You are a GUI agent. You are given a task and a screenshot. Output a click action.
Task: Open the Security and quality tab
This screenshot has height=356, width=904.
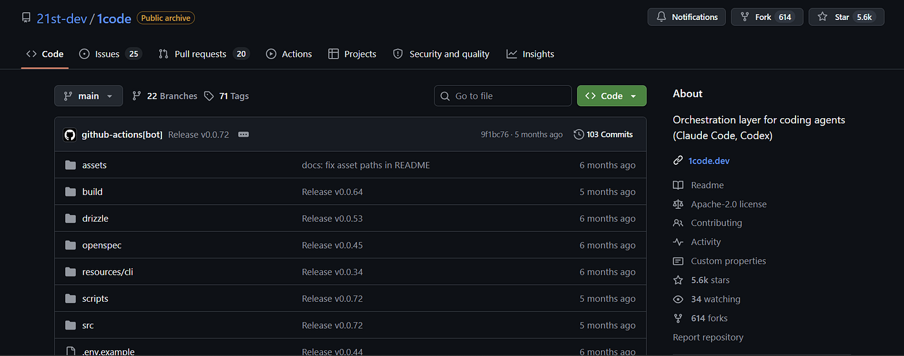pos(441,54)
